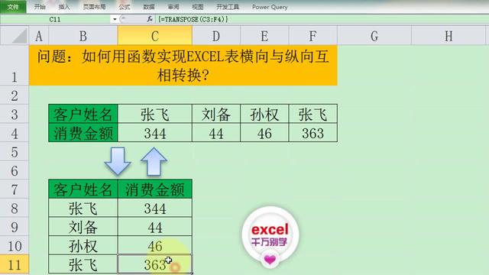
Task: Click the orange title cell 问题：如何用函数
Action: click(x=183, y=66)
